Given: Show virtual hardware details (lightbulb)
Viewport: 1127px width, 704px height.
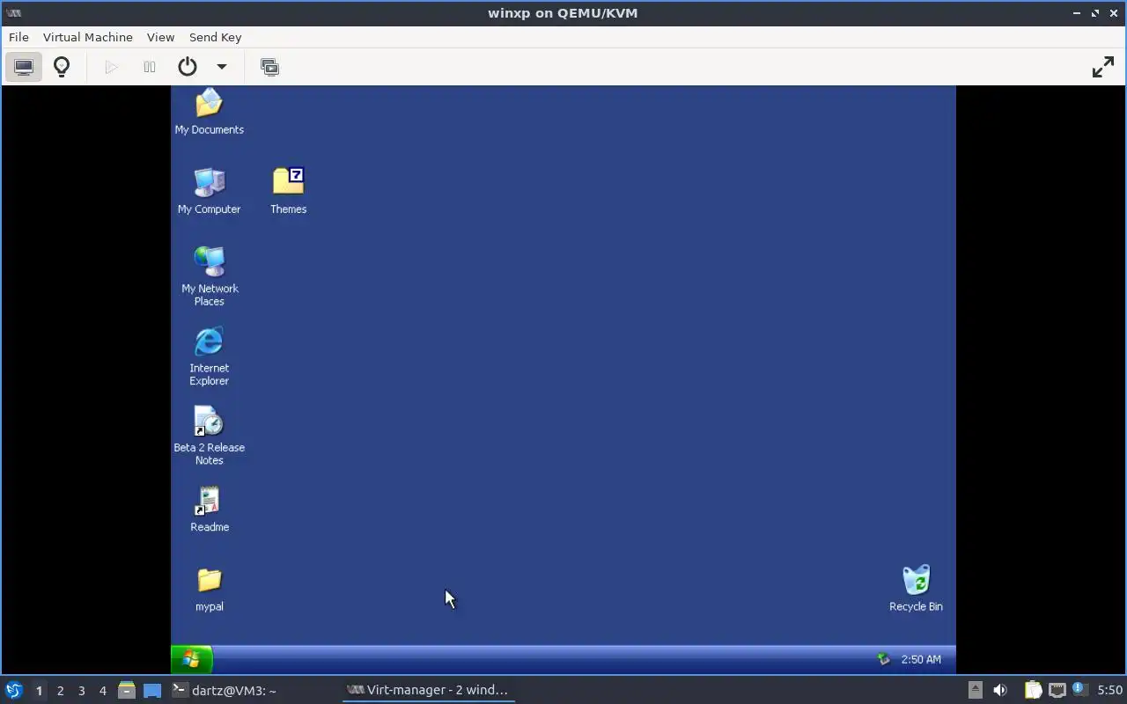Looking at the screenshot, I should (x=62, y=67).
